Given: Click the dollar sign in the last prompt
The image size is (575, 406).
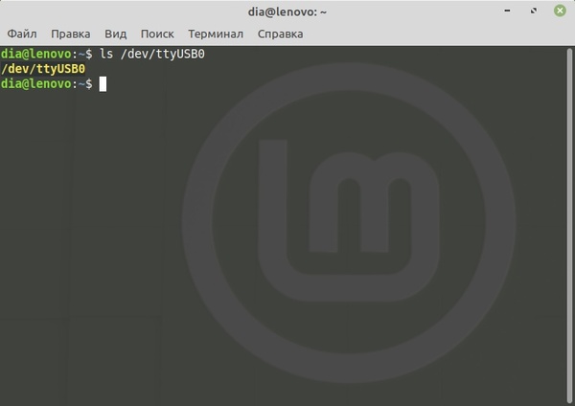Looking at the screenshot, I should click(90, 84).
